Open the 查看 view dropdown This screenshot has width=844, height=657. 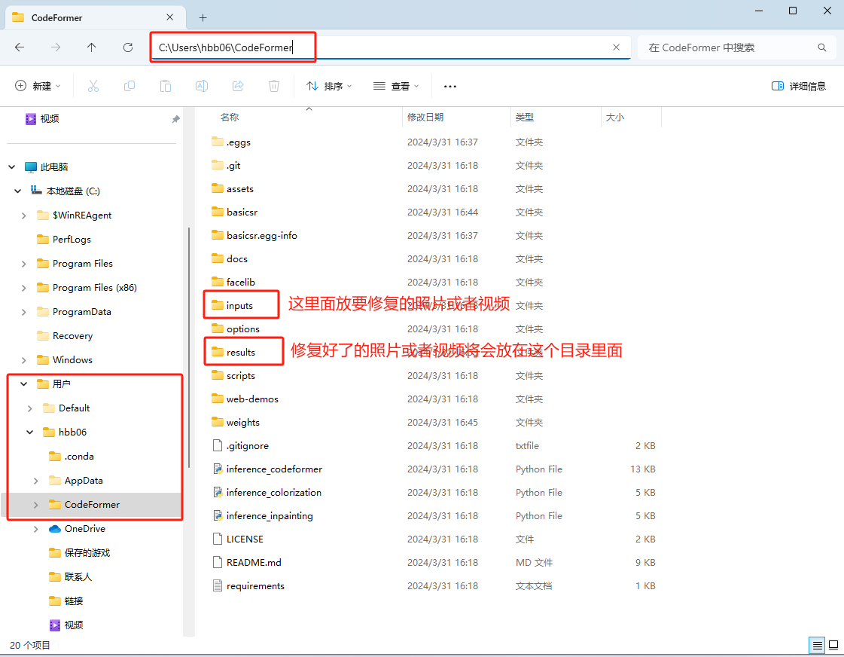tap(396, 86)
